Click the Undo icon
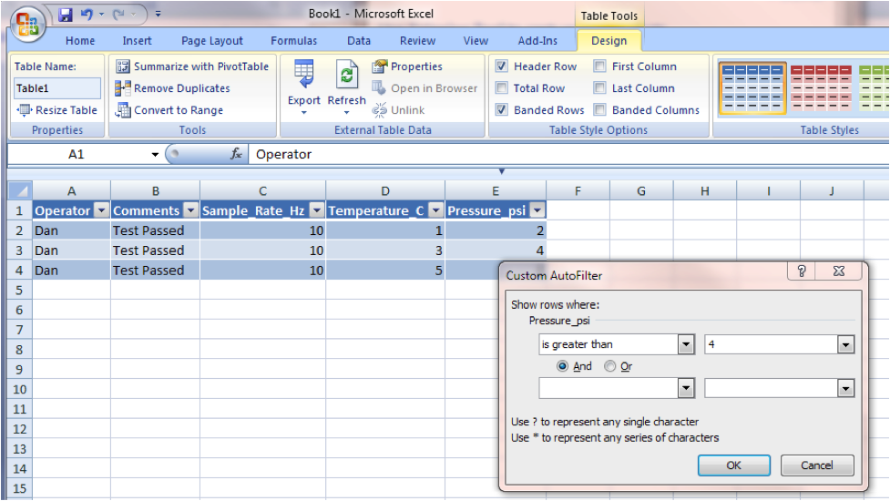890x501 pixels. click(x=87, y=15)
